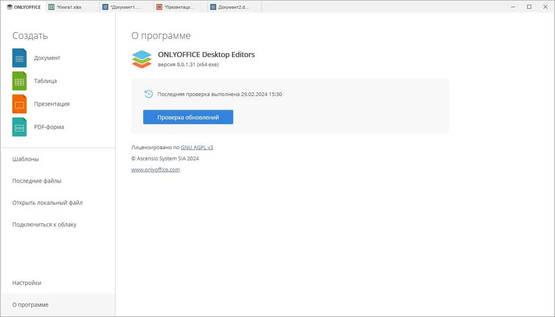Image resolution: width=555 pixels, height=317 pixels.
Task: Create a new Таблица via green spreadsheet icon
Action: click(x=19, y=81)
